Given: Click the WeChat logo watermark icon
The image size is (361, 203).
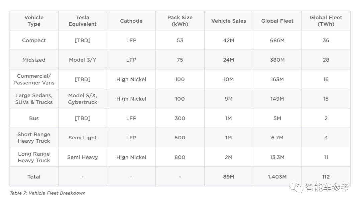Looking at the screenshot, I should coord(296,187).
